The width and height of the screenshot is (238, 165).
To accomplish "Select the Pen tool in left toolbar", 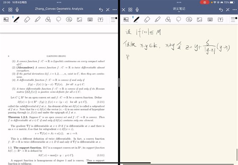I will click(16, 20).
